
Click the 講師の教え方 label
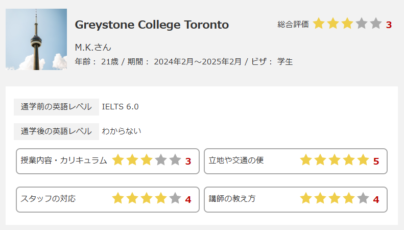pyautogui.click(x=232, y=198)
